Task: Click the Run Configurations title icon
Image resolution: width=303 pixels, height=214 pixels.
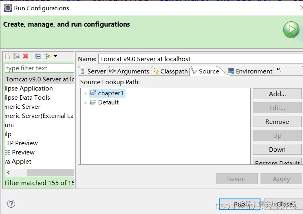Action: point(8,8)
